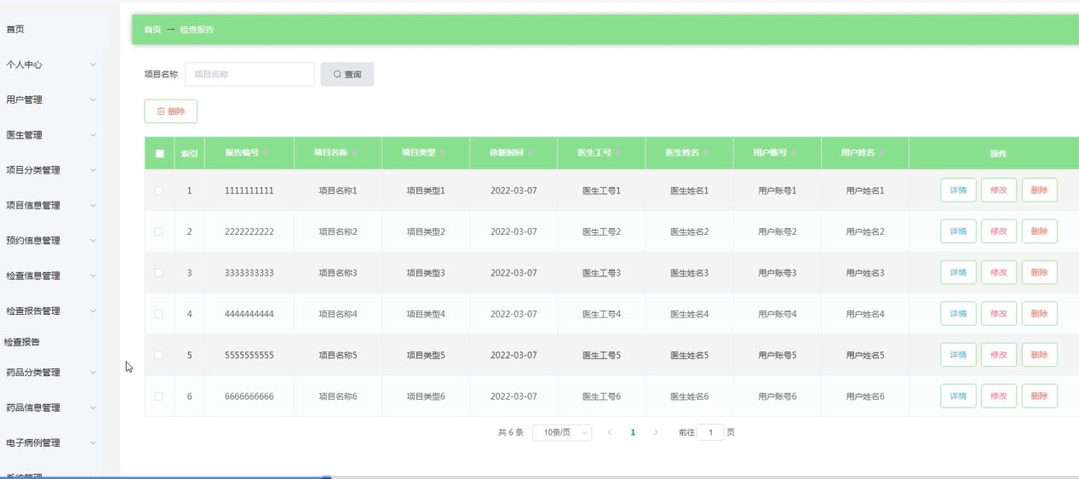Screen dimensions: 1079x479
Task: Sort by 项目名称 column sort icon
Action: [x=354, y=153]
